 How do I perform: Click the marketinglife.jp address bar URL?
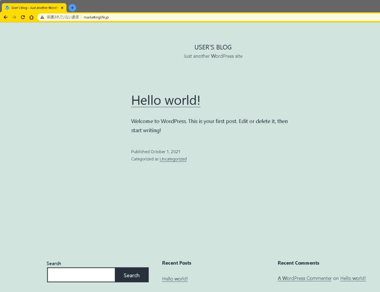coord(96,17)
